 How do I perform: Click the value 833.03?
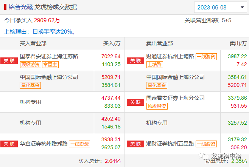[x=112, y=106]
